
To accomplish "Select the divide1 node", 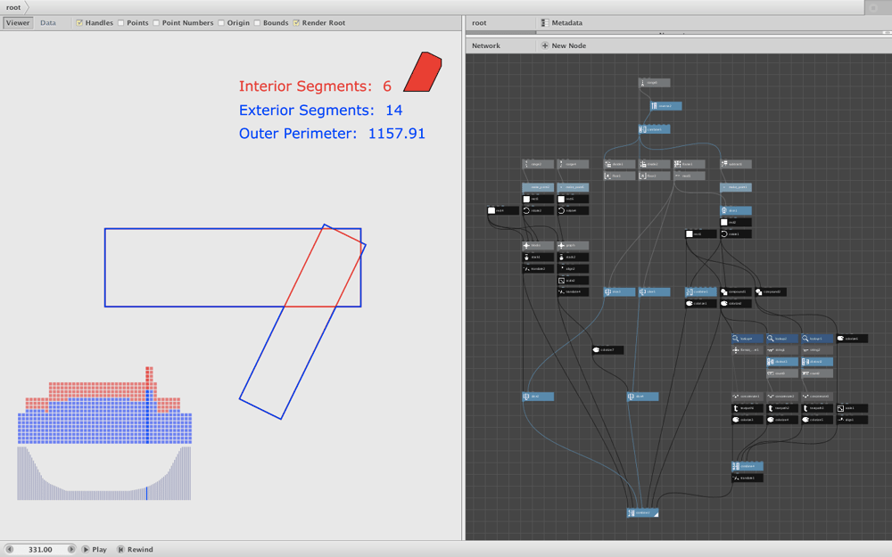I will click(620, 164).
